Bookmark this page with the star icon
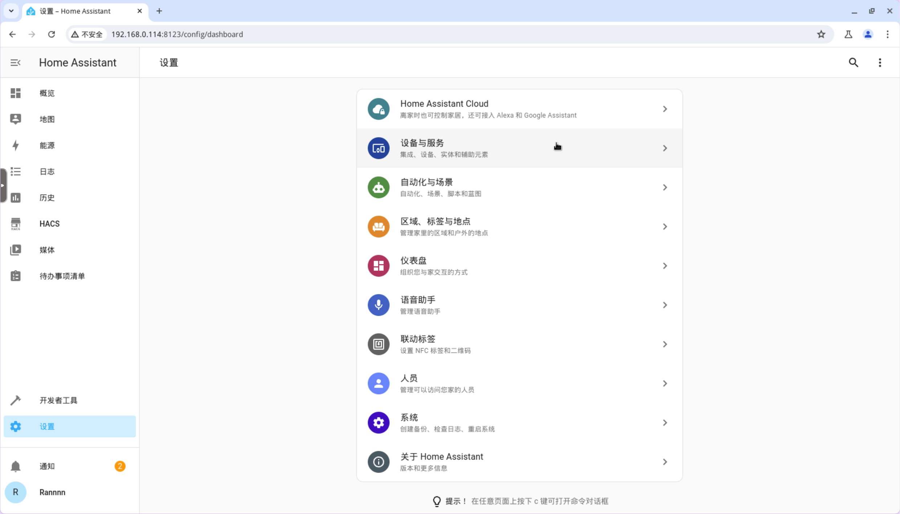 click(x=821, y=34)
